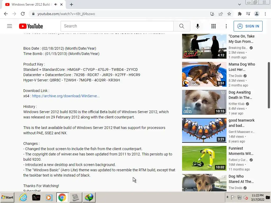Reload the YouTube page
Image resolution: width=271 pixels, height=203 pixels.
click(23, 14)
